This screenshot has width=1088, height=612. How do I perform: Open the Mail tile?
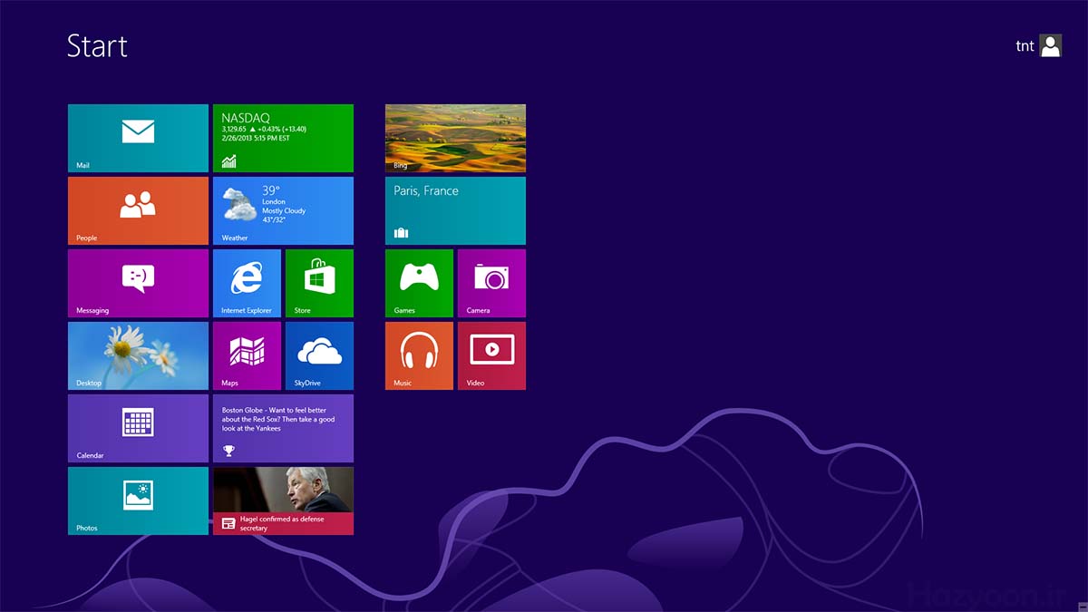pos(138,138)
